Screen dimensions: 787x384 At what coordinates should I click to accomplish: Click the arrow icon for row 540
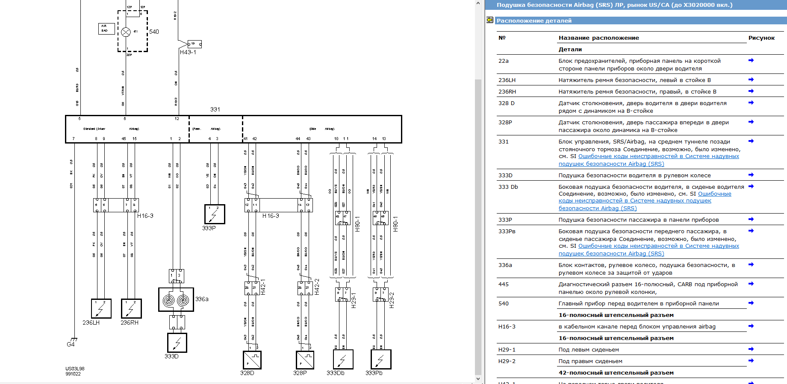pyautogui.click(x=751, y=303)
